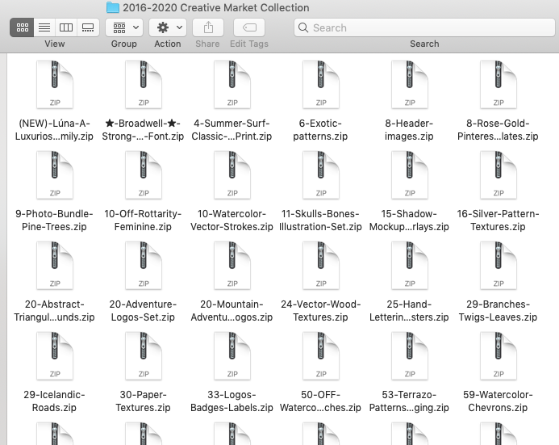Click the file name 11-Skulls-Bones-Illustration-Set.zip
Viewport: 559px width, 445px height.
pos(320,220)
